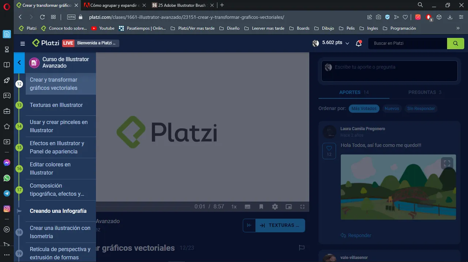Open the Speed Dial start page
This screenshot has height=262, width=468.
coord(53,17)
